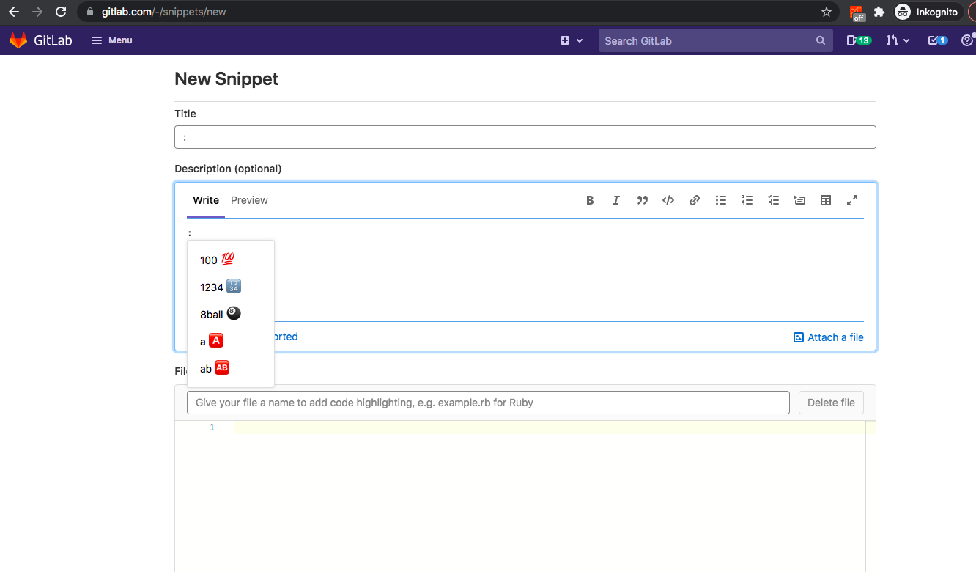
Task: Go back in the browser
Action: point(14,12)
